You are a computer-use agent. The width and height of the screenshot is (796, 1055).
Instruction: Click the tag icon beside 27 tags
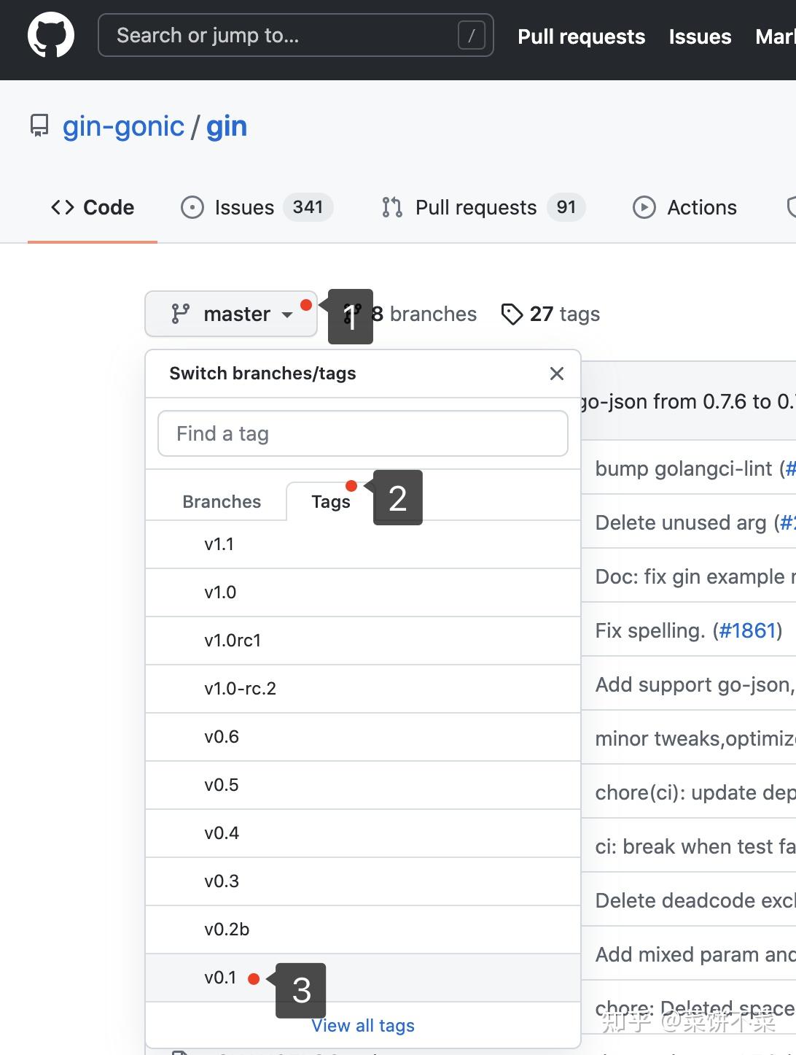(x=512, y=314)
